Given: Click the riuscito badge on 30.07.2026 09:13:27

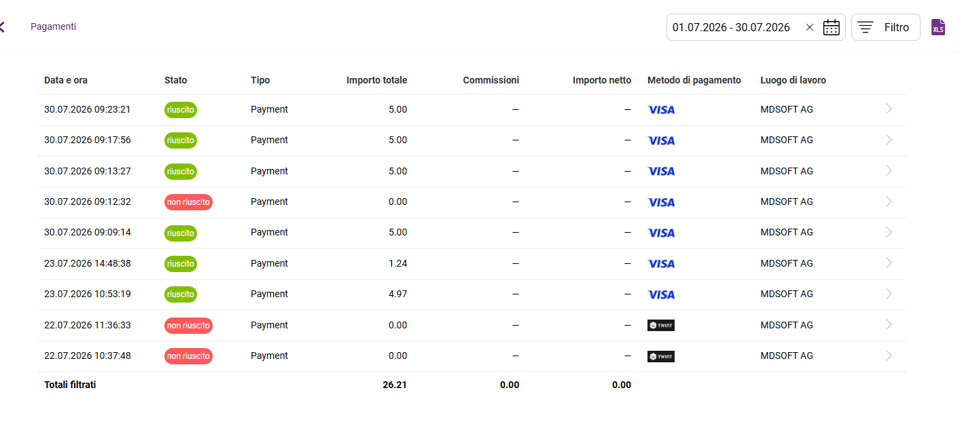Looking at the screenshot, I should (180, 171).
